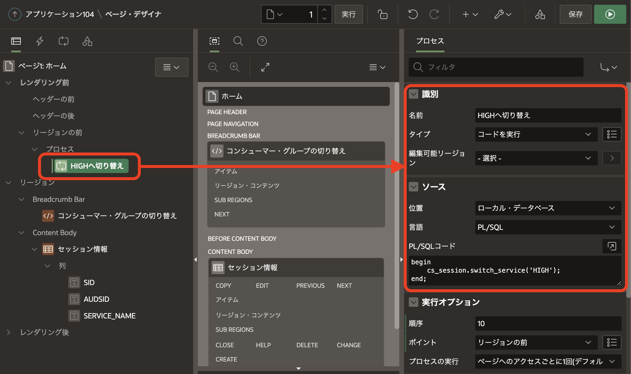The image size is (631, 374).
Task: Select ページ1: ホーム tree node
Action: [x=42, y=66]
